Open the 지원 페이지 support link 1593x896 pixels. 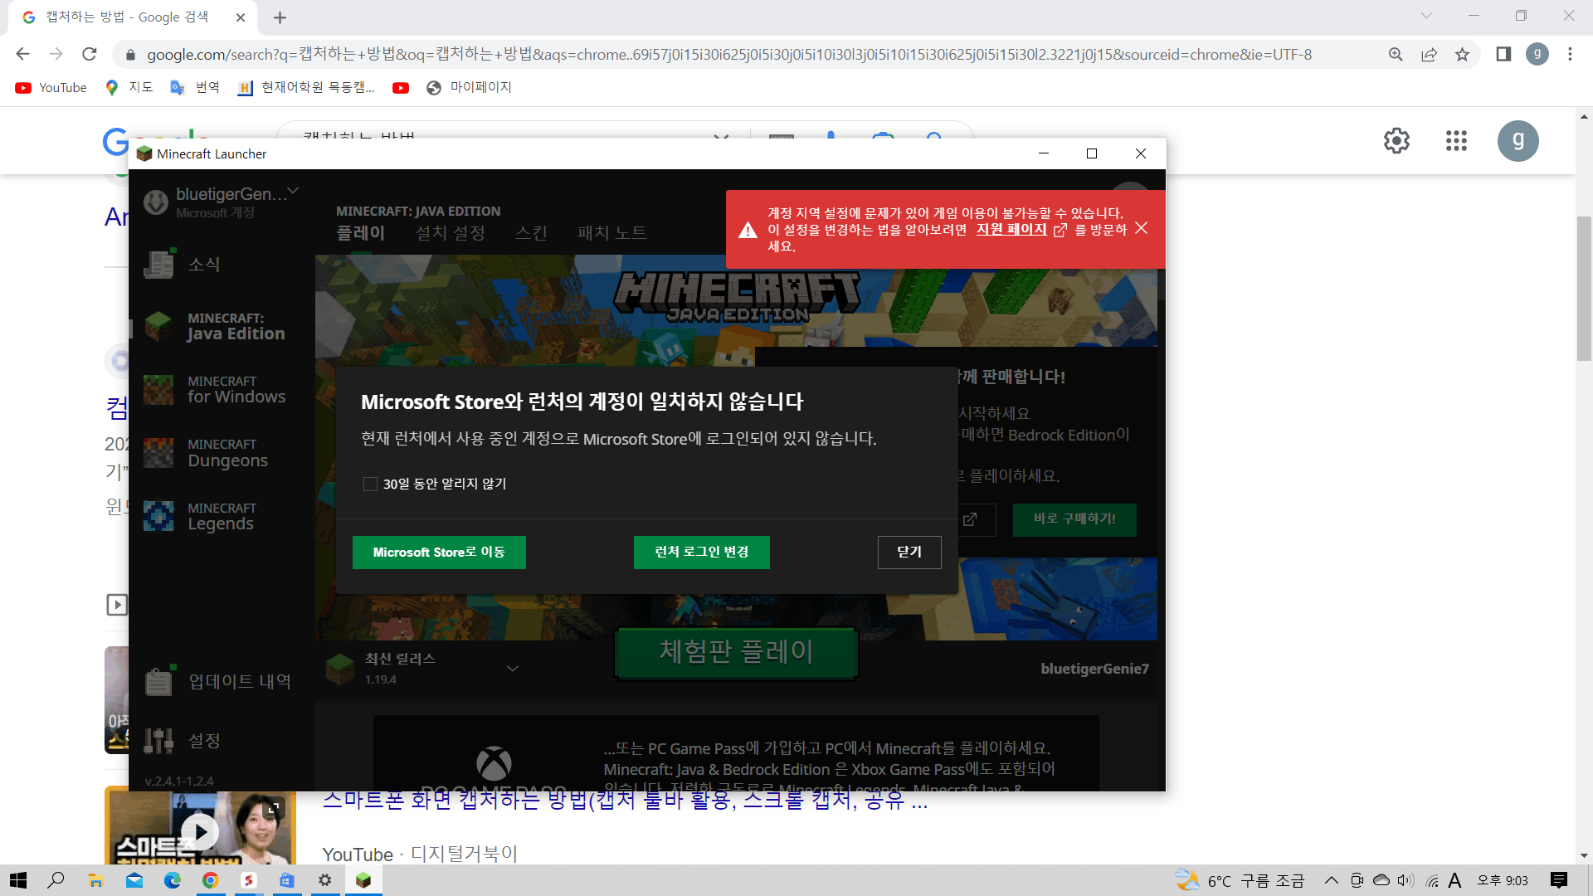pyautogui.click(x=1013, y=230)
